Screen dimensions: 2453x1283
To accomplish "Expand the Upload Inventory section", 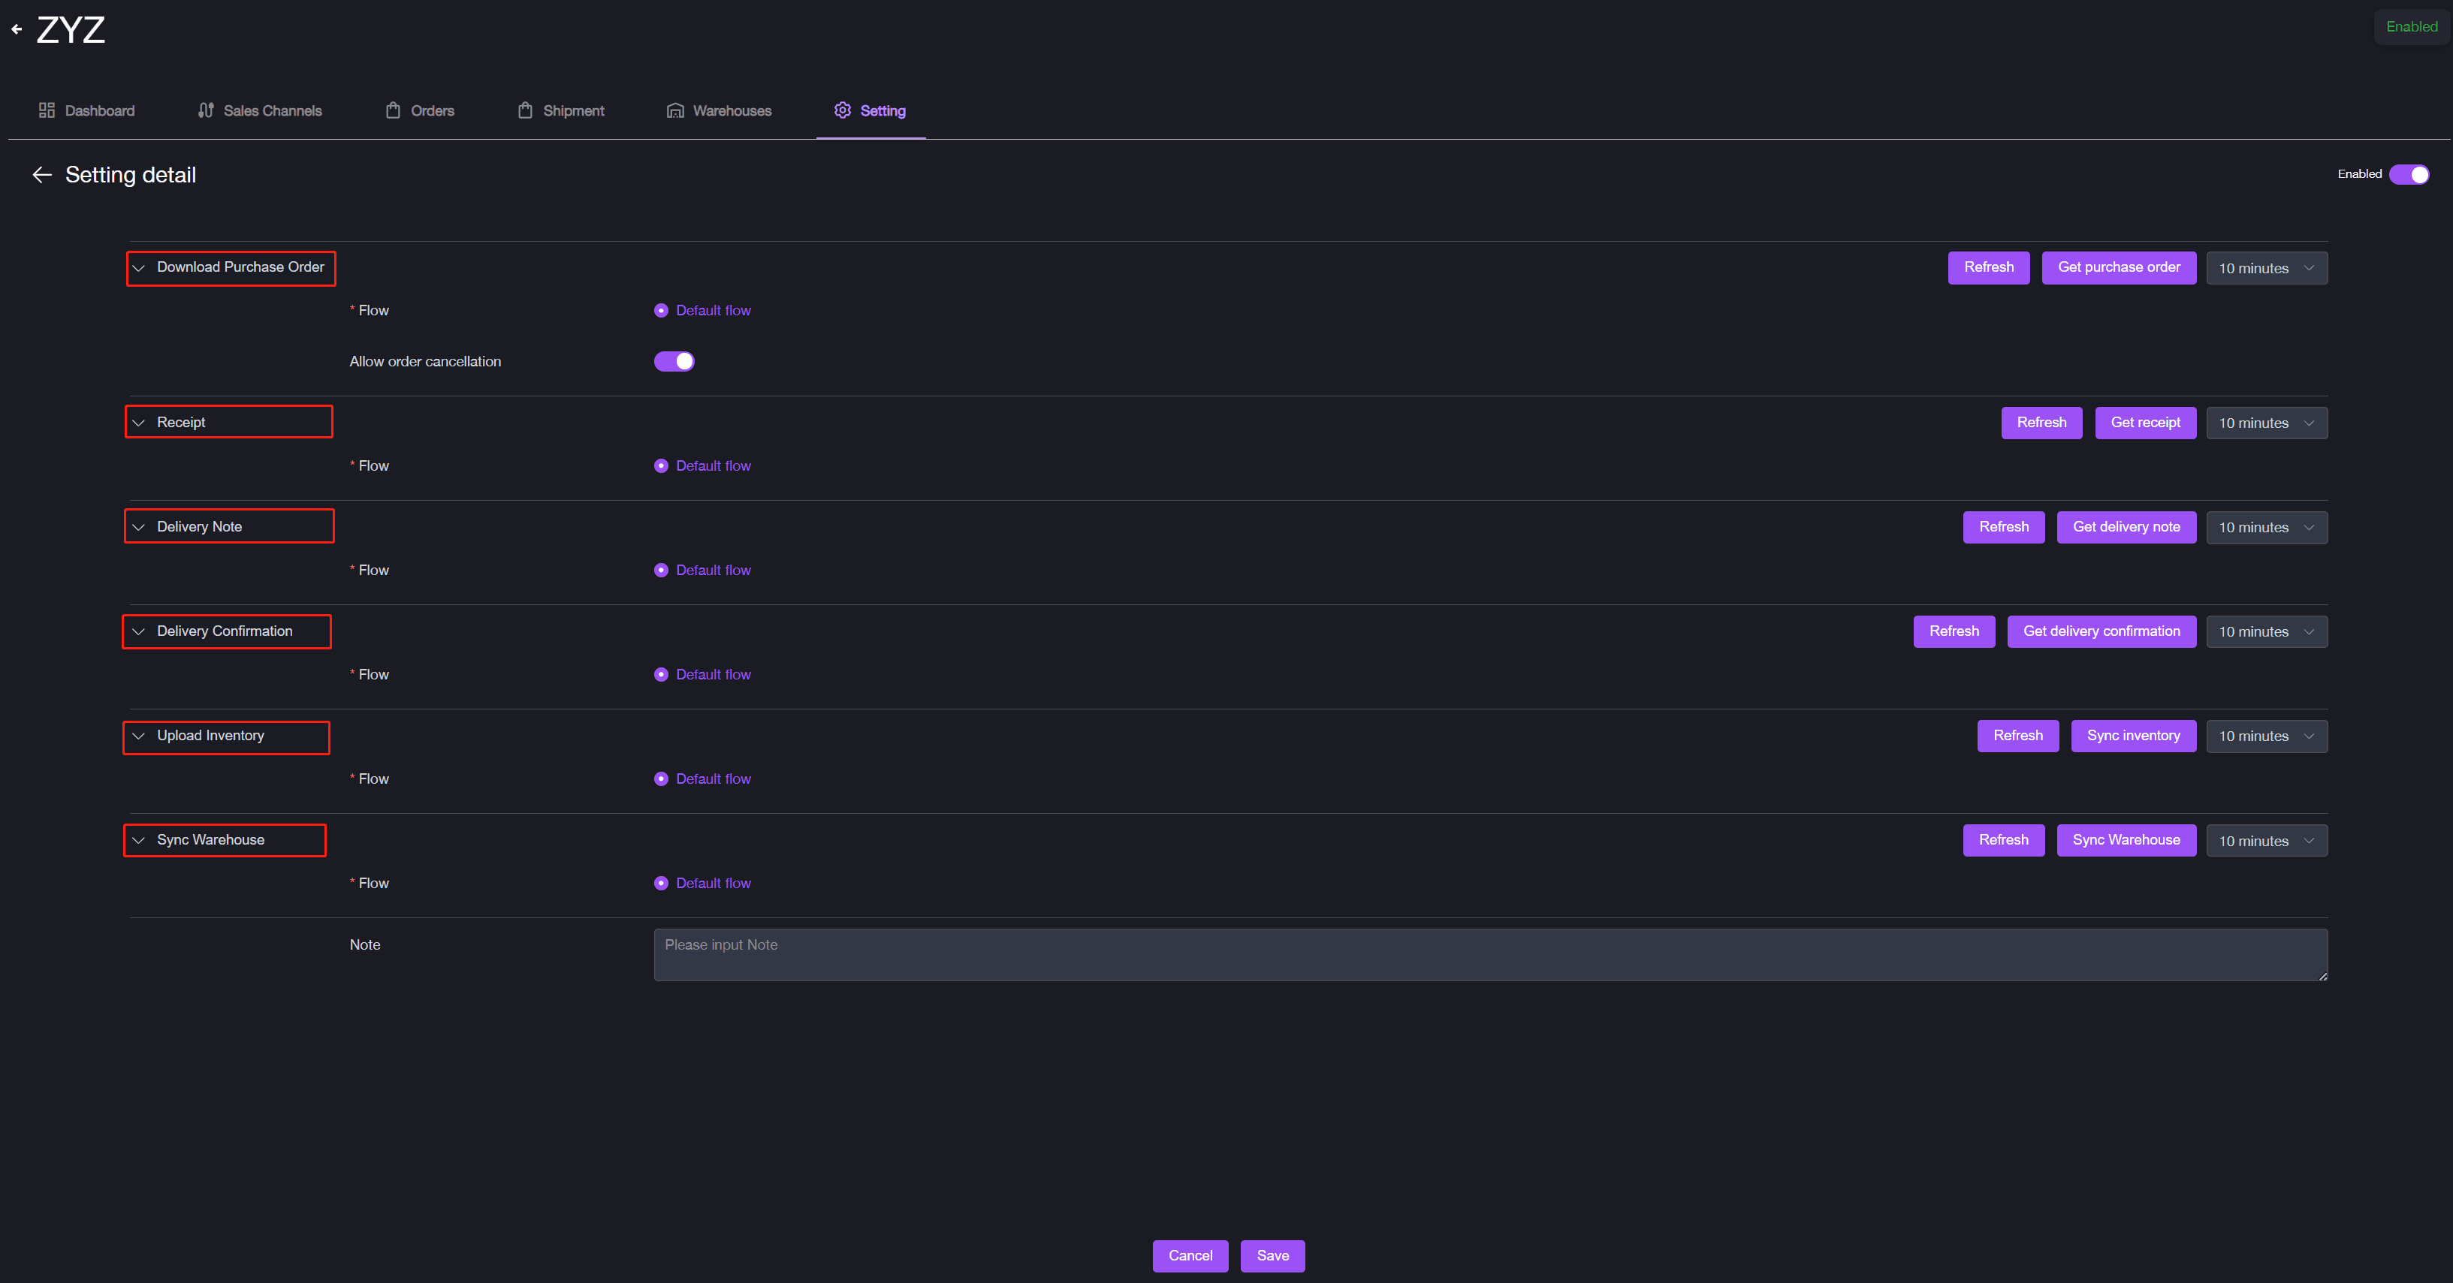I will point(140,735).
